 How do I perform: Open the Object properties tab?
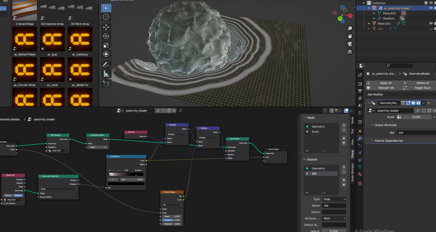[360, 131]
